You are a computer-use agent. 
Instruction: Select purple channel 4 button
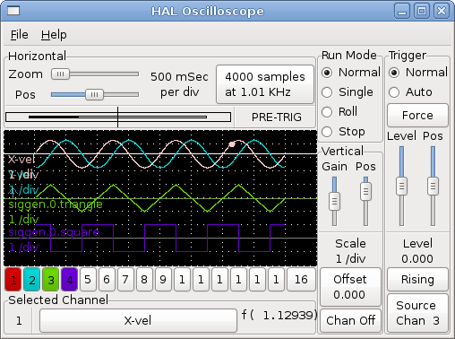tap(70, 280)
